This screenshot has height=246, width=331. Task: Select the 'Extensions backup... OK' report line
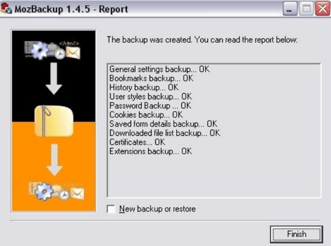coord(151,151)
